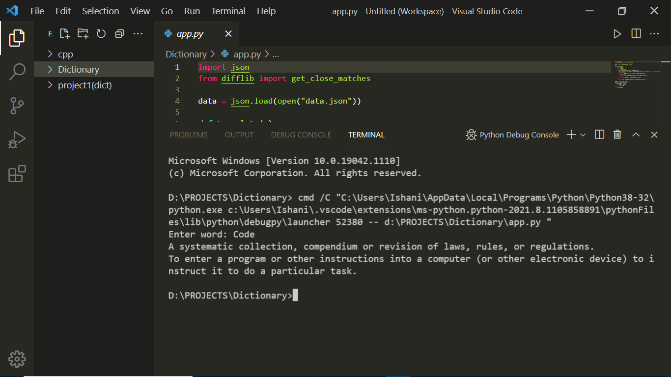Open the Manage settings gear
This screenshot has width=671, height=377.
[17, 359]
